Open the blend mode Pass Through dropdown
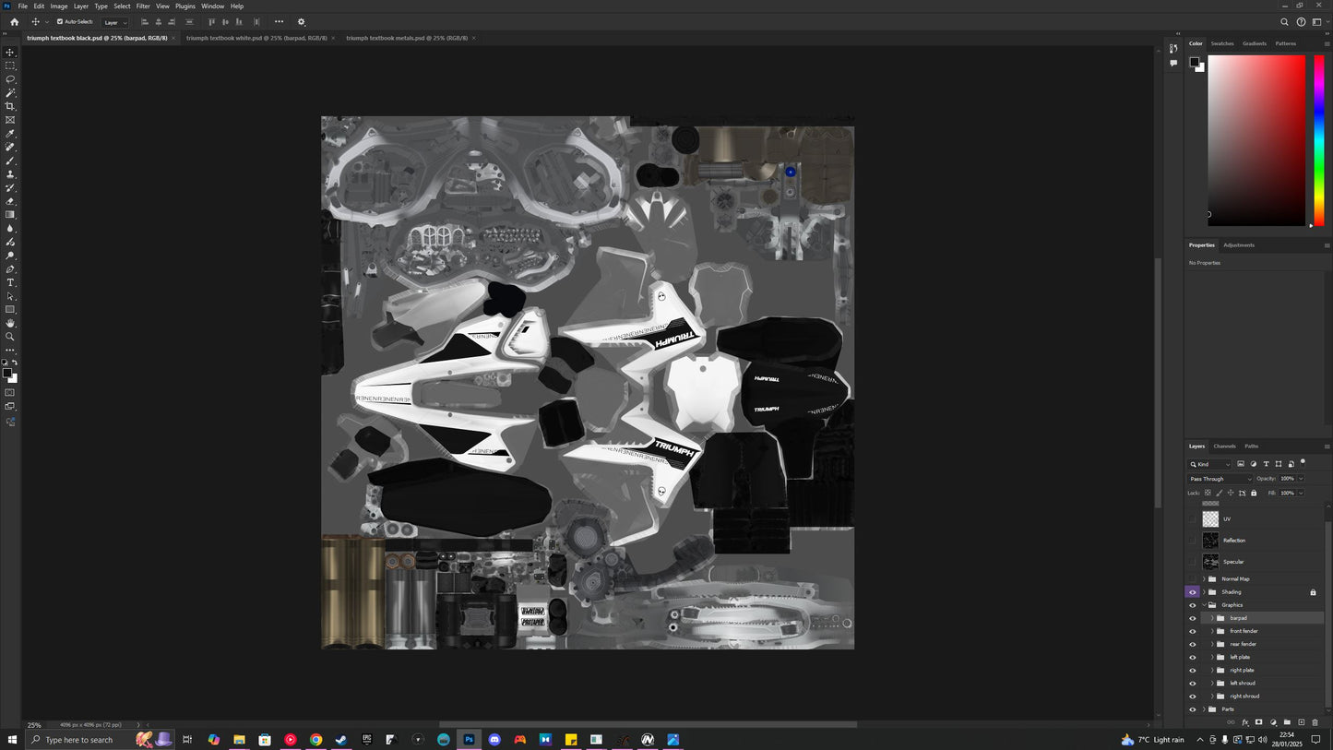The height and width of the screenshot is (750, 1333). [x=1220, y=479]
